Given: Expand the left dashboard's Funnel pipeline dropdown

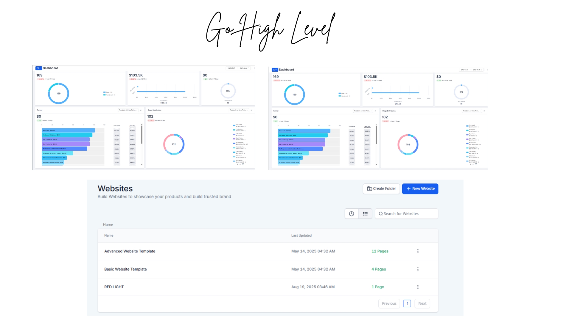Looking at the screenshot, I should (x=128, y=110).
